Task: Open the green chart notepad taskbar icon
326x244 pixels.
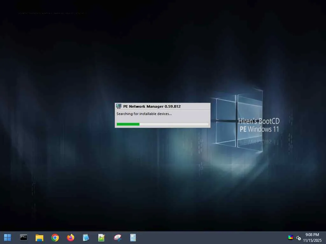Action: pyautogui.click(x=102, y=238)
